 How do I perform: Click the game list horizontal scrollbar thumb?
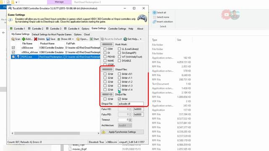tap(47, 133)
